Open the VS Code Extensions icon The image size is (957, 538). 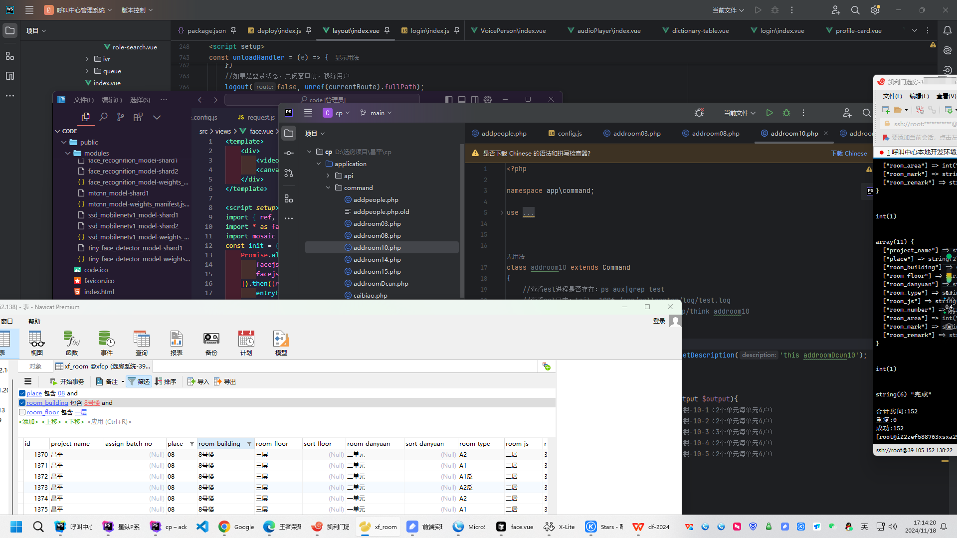tap(138, 117)
